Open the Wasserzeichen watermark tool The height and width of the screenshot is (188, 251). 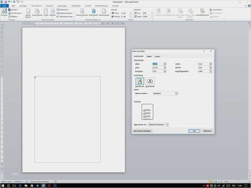(82, 13)
